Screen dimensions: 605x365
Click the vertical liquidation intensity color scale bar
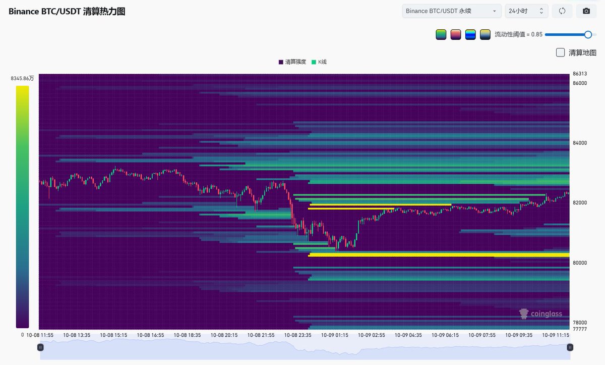22,207
